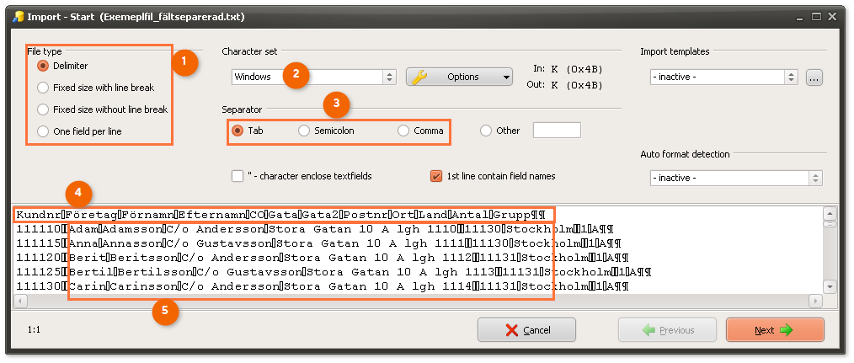The height and width of the screenshot is (363, 854).
Task: Click the preview row for Carin Carinsson
Action: coord(323,286)
